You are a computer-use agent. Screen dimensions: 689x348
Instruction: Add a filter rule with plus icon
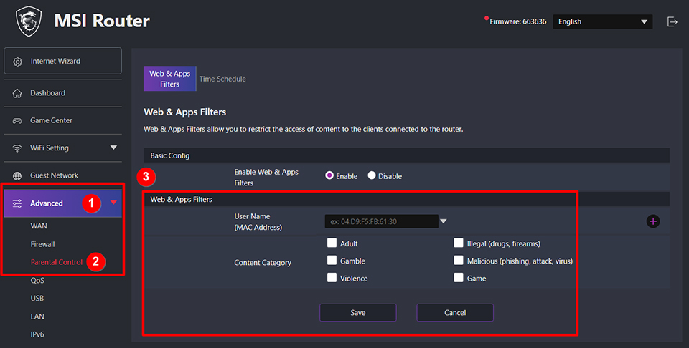[x=653, y=221]
